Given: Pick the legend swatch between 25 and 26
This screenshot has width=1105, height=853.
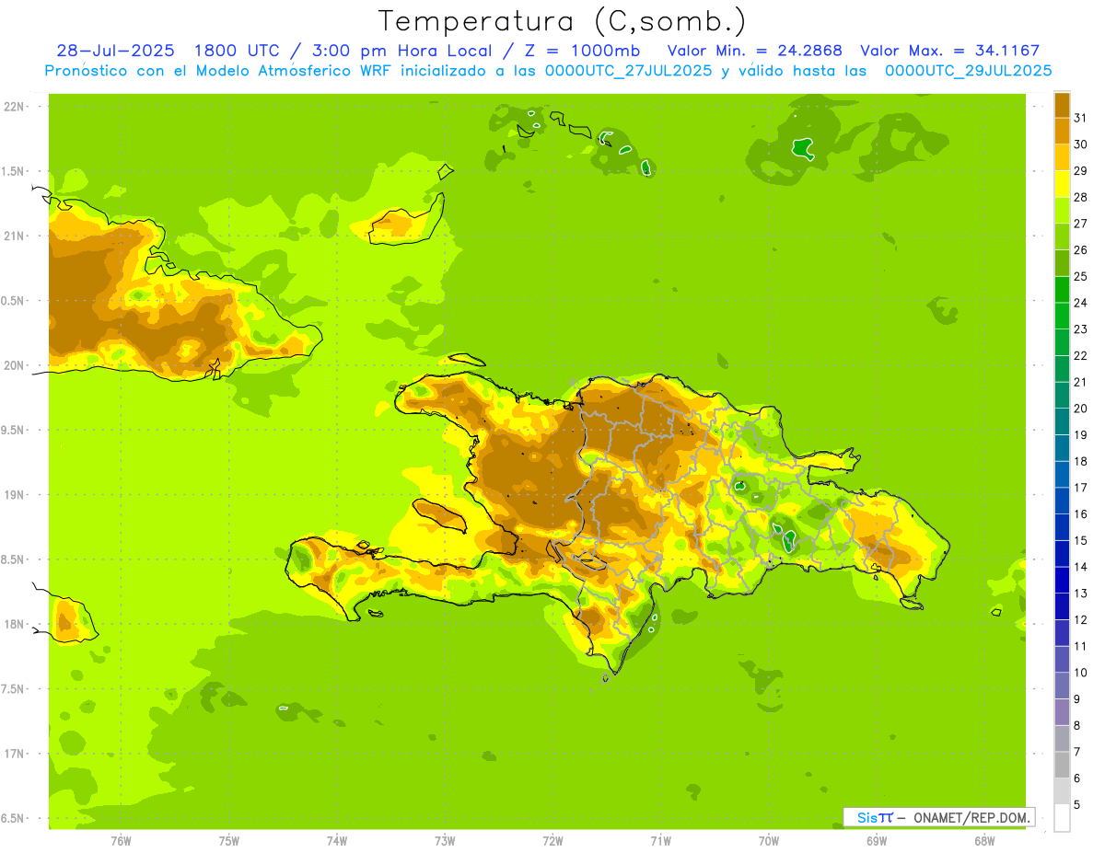Looking at the screenshot, I should pos(1062,262).
